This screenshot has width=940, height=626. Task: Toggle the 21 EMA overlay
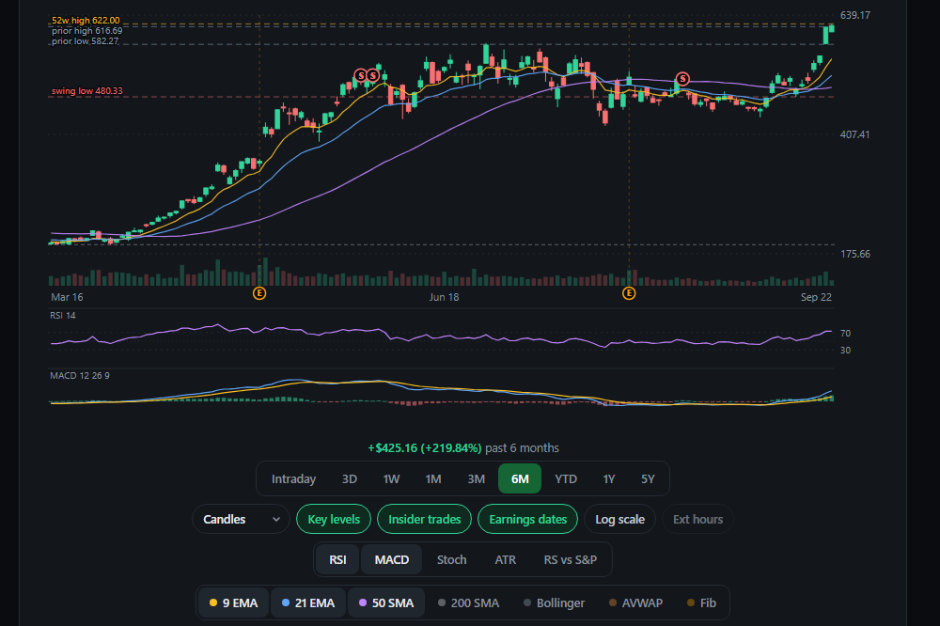tap(307, 603)
